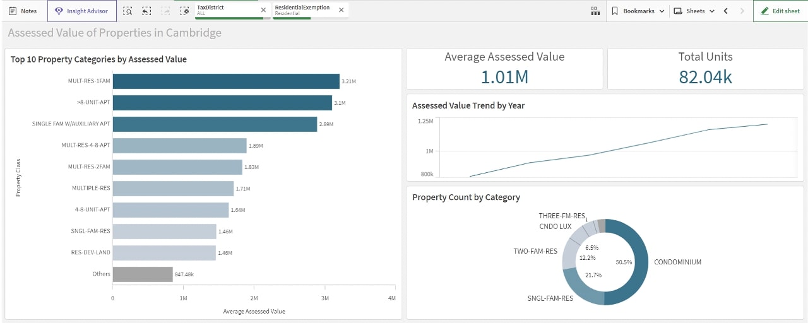Step back in selections
Screen dimensions: 808x323
click(146, 11)
